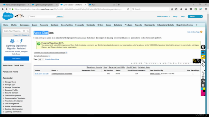Screen dimensions: 209x117
Task: Expand the Manage Apps tree item
Action: point(4,84)
